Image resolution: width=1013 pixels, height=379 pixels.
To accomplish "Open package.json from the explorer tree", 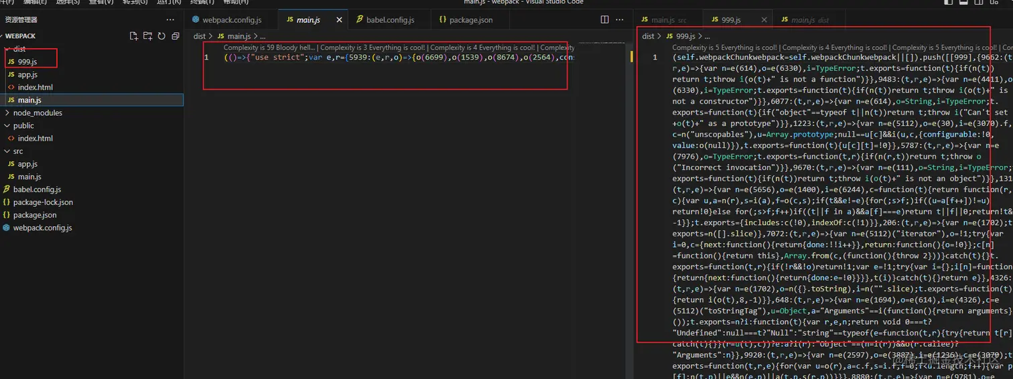I will 92,215.
